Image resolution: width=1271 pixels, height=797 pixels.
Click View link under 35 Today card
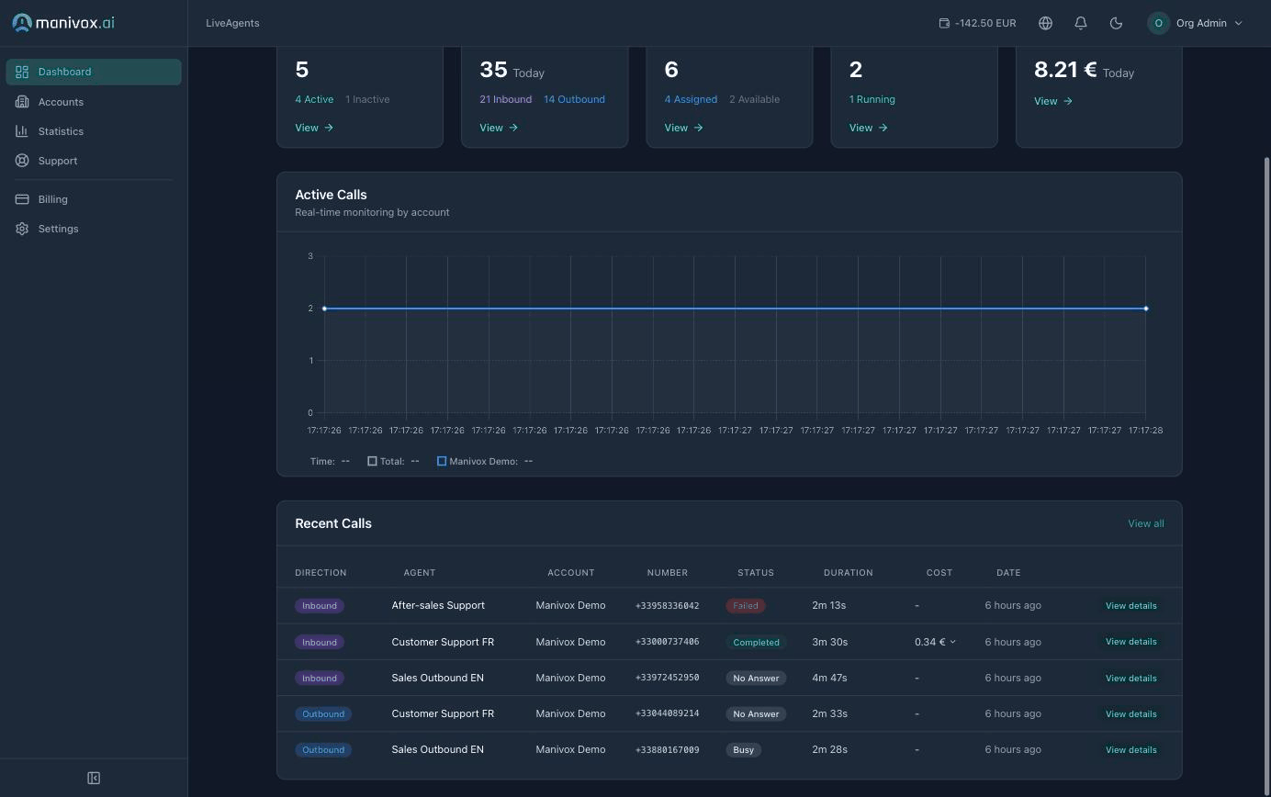499,128
